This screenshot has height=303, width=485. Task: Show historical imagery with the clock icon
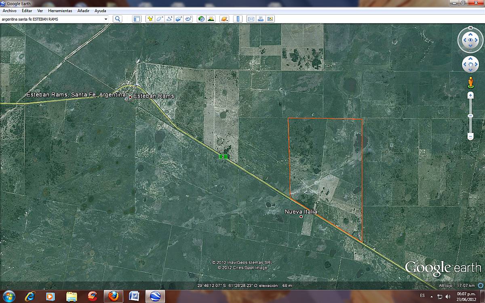coord(201,18)
